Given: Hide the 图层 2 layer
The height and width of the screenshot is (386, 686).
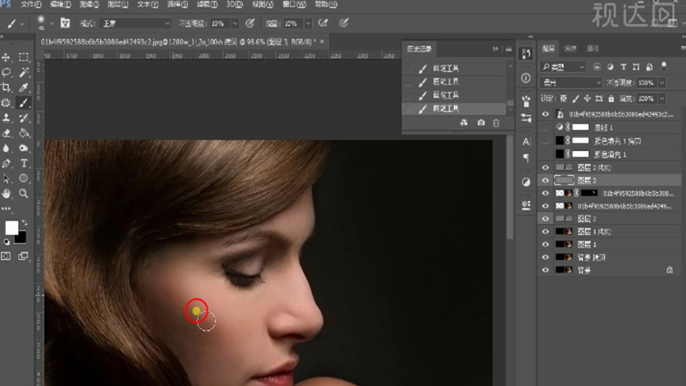Looking at the screenshot, I should 545,219.
